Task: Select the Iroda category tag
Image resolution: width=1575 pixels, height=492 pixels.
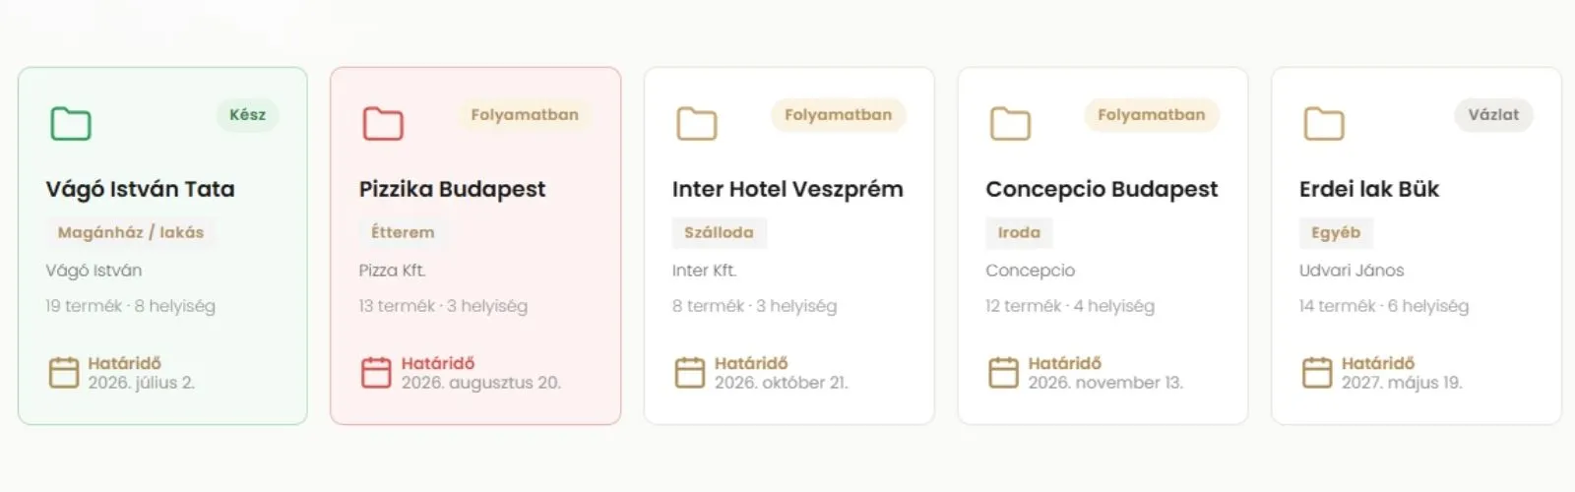Action: [x=1019, y=232]
